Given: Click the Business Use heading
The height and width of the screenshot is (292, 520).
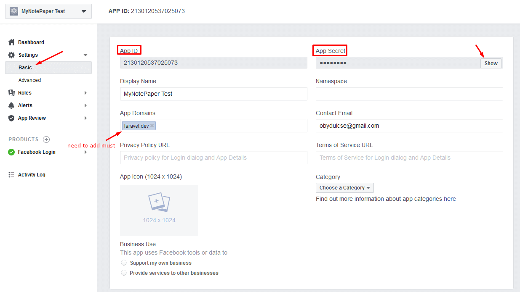Looking at the screenshot, I should pyautogui.click(x=138, y=244).
